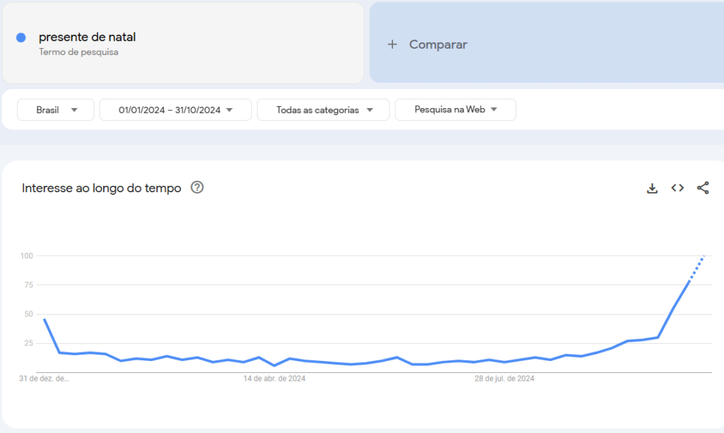Click the Interesse ao longo do tempo heading
The image size is (724, 433).
[102, 188]
